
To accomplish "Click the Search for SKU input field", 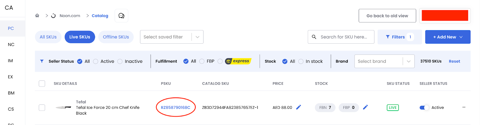I will coord(341,37).
